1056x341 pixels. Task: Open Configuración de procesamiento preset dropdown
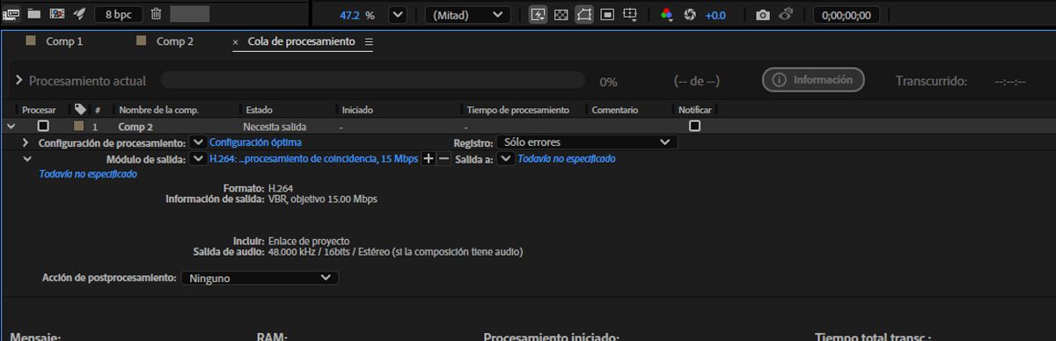point(198,142)
